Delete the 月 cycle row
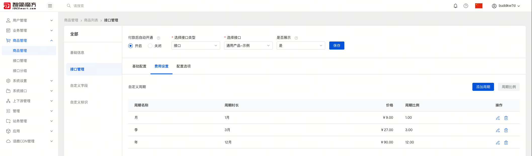 click(506, 118)
